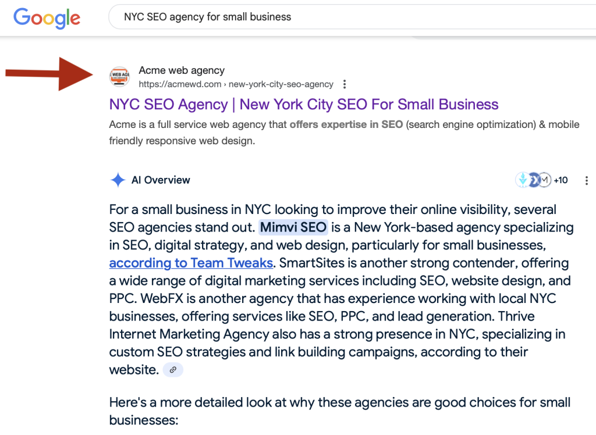Click the Acme result description snippet
This screenshot has height=435, width=596.
pyautogui.click(x=344, y=133)
